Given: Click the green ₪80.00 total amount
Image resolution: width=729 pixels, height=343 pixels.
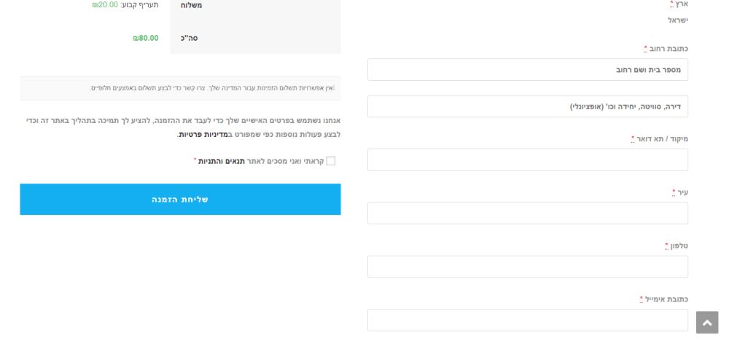Looking at the screenshot, I should pyautogui.click(x=146, y=38).
